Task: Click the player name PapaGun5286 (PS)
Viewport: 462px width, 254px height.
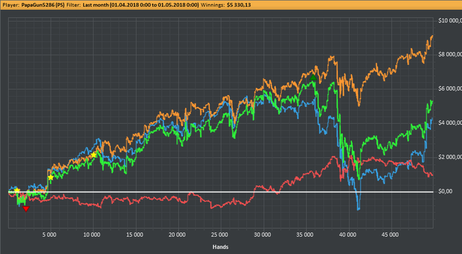Action: [43, 5]
